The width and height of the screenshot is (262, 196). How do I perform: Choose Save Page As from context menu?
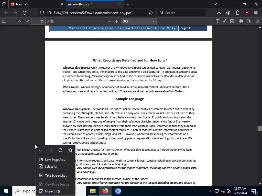[56, 160]
